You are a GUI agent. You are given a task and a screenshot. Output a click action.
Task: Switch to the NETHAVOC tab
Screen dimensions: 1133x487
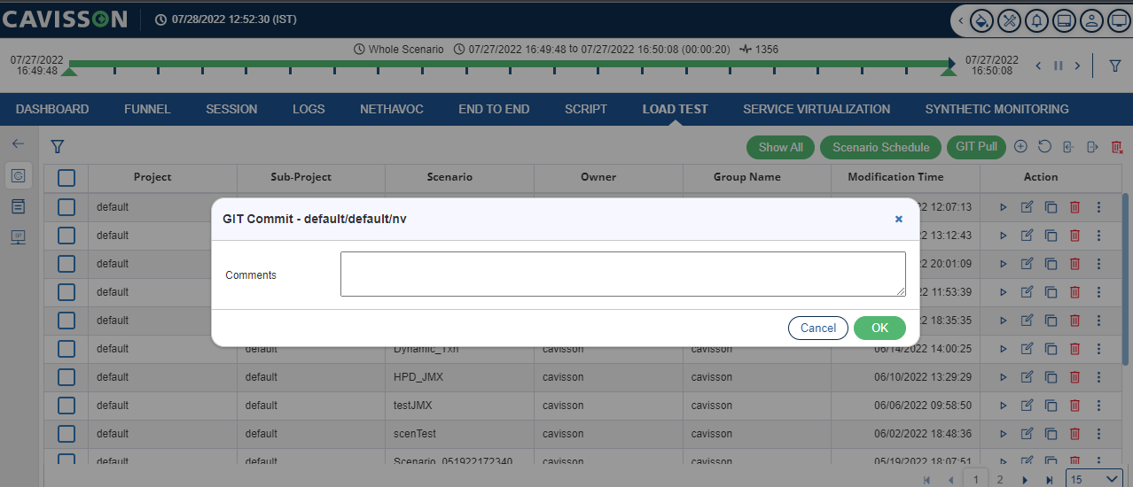pyautogui.click(x=392, y=109)
